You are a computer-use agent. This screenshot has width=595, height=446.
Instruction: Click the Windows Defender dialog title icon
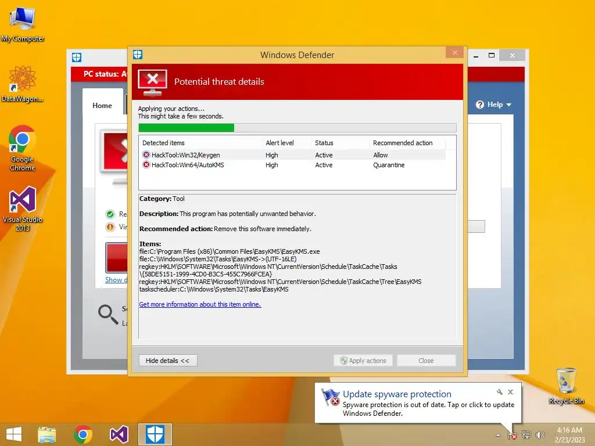point(138,55)
